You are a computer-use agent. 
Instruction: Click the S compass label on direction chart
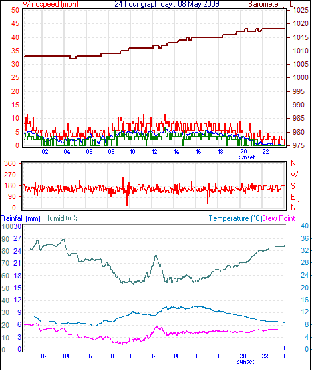pyautogui.click(x=293, y=185)
